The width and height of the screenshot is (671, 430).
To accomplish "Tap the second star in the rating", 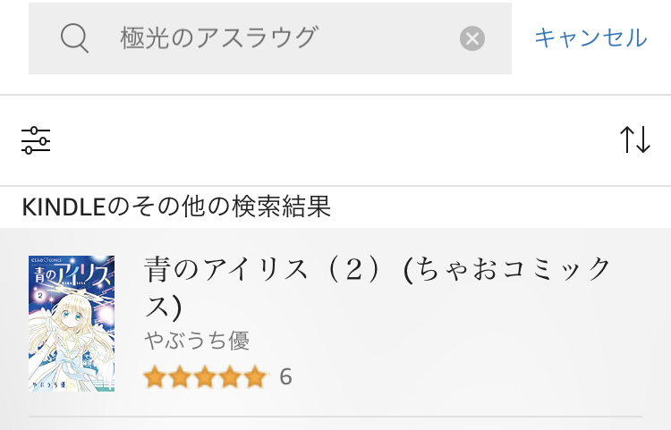I will (x=181, y=376).
